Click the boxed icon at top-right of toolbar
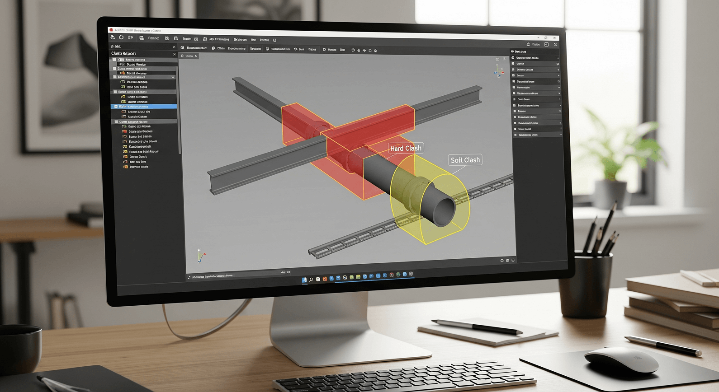This screenshot has height=392, width=719. click(x=546, y=44)
